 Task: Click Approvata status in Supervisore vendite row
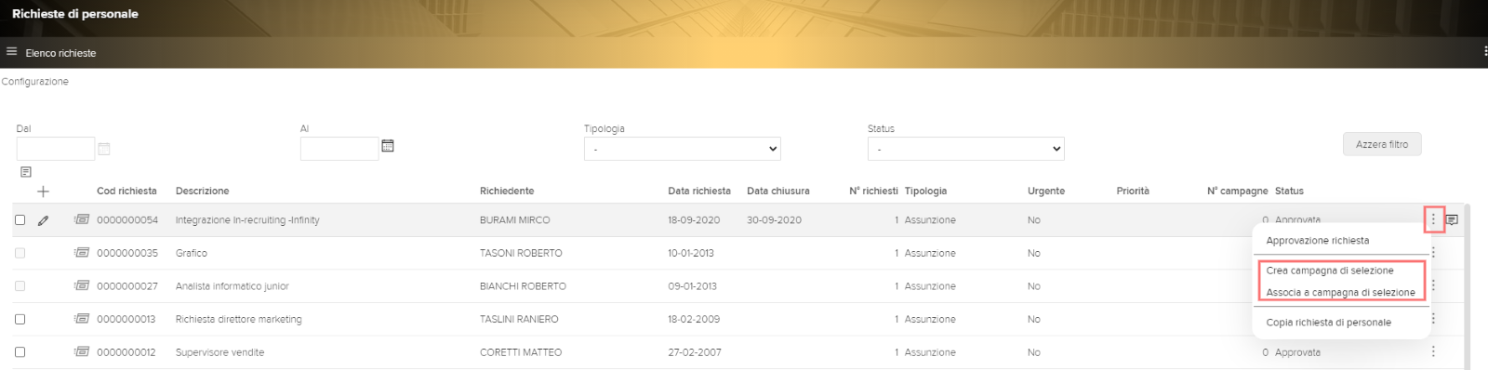click(1297, 352)
